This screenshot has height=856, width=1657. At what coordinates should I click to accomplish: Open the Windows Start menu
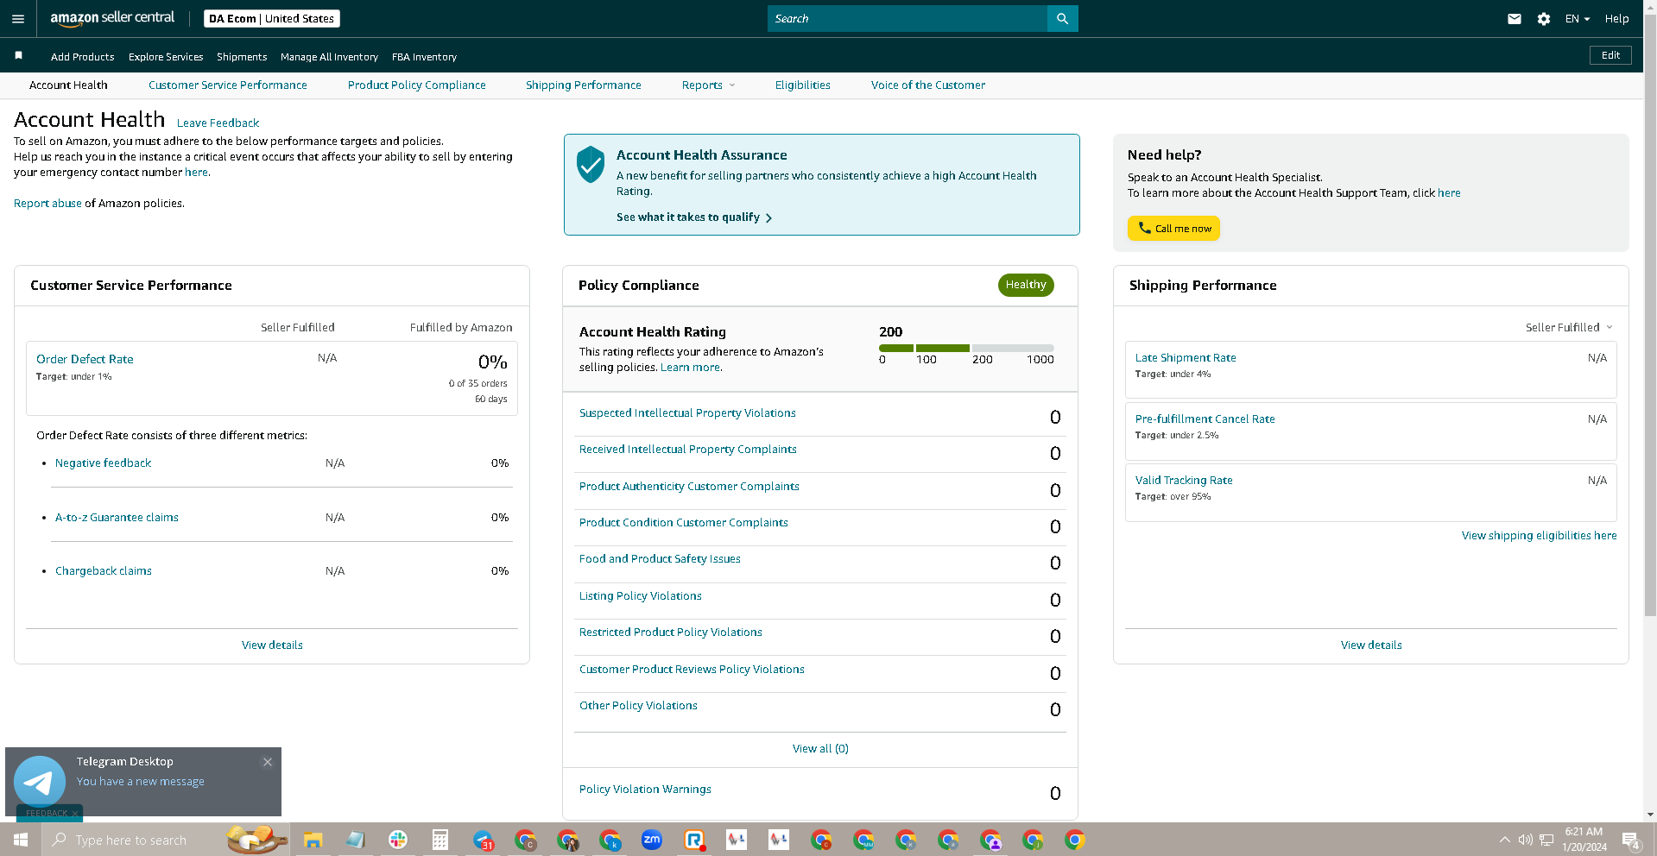[x=21, y=840]
